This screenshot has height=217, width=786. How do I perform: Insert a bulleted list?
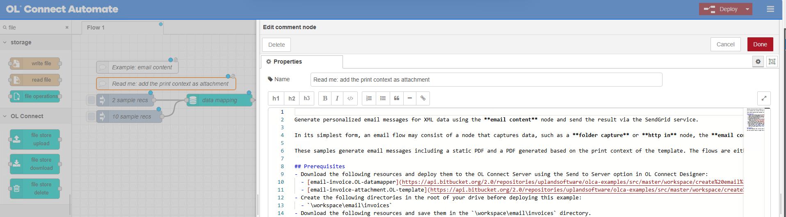383,98
